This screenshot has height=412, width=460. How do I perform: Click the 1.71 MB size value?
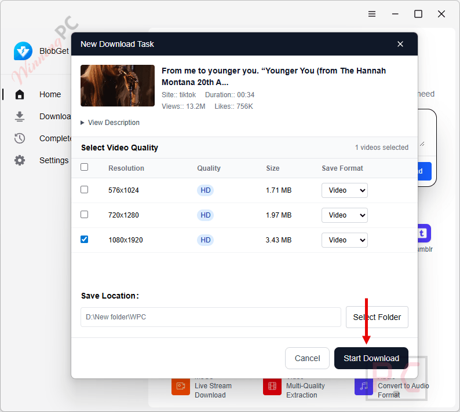279,190
